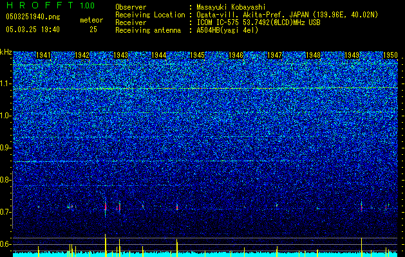Click the Receiver field label
405x257 pixels.
(x=131, y=22)
